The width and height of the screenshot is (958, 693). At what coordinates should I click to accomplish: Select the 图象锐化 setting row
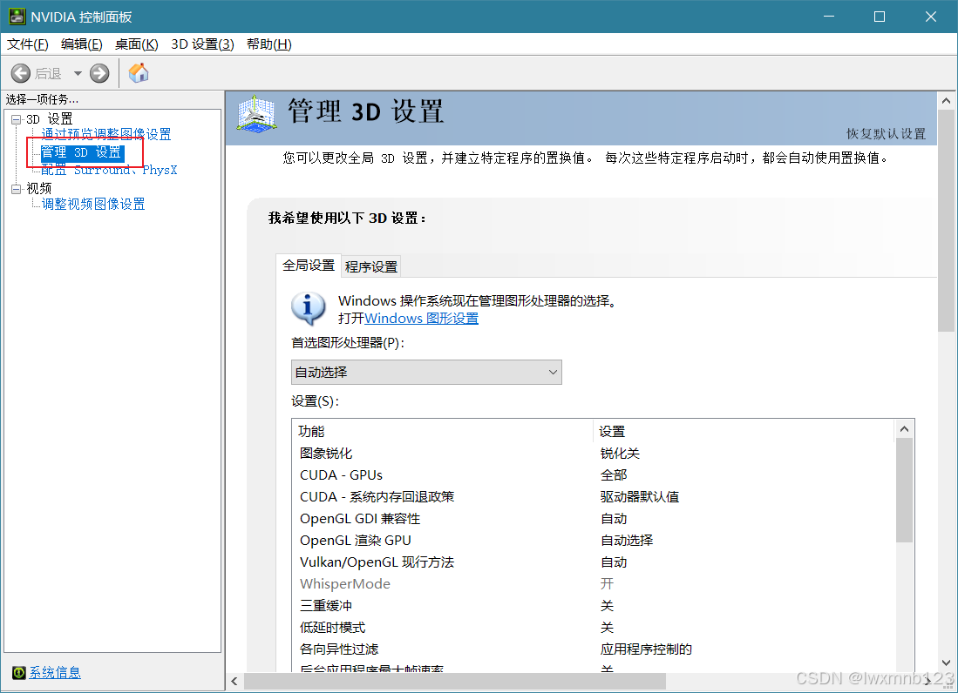594,454
